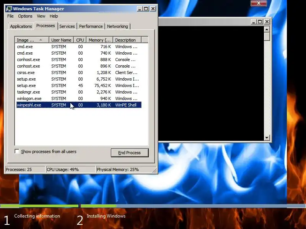Click the Task Manager resize grip

[155, 170]
